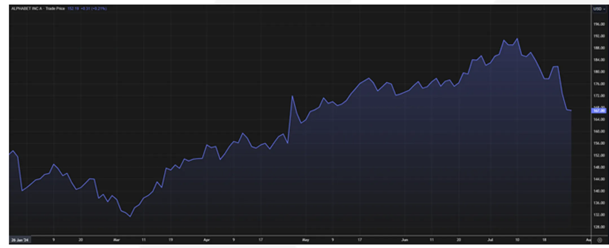
Task: Click the 164.00 price axis label
Action: [x=599, y=119]
